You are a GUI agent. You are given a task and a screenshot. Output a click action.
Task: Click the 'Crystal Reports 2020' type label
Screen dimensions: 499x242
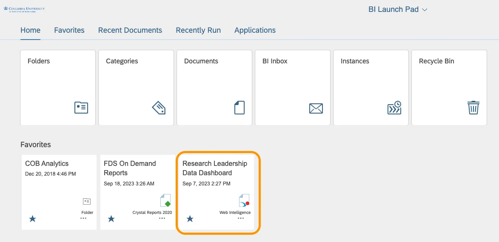(x=152, y=212)
